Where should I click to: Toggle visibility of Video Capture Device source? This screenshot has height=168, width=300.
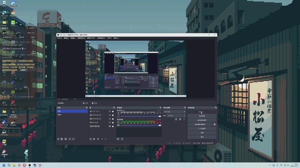110,119
